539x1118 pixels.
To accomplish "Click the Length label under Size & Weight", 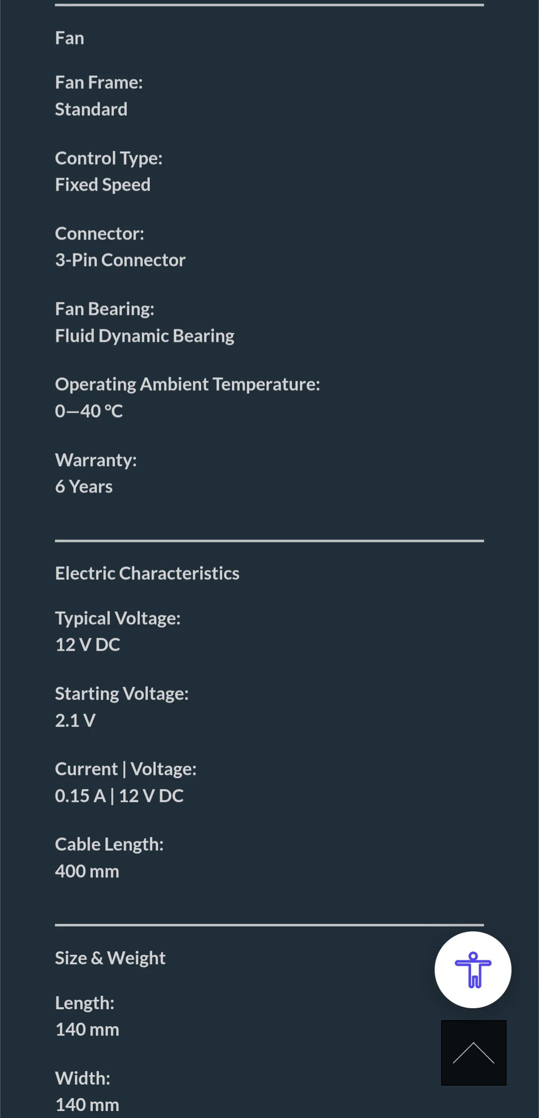I will coord(84,1003).
